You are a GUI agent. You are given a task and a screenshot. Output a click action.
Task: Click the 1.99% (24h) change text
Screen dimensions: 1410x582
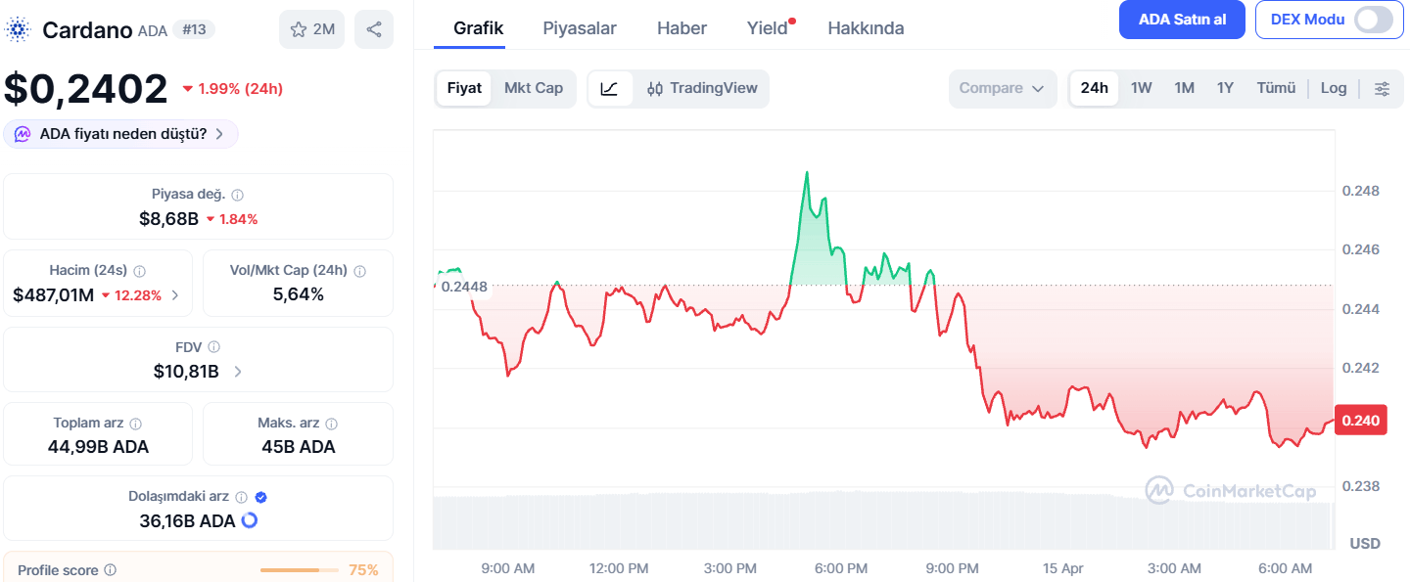coord(240,89)
